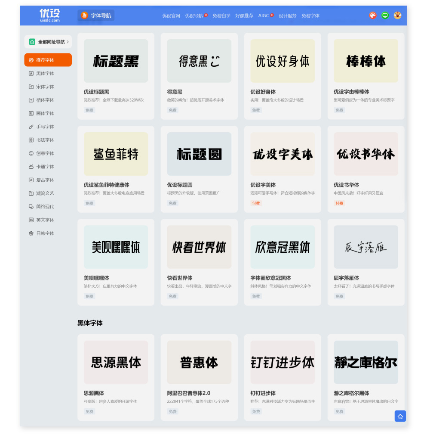Screen dimensions: 430x435
Task: Open the 阿里巴巴普惠体2.0 title link
Action: [x=189, y=393]
